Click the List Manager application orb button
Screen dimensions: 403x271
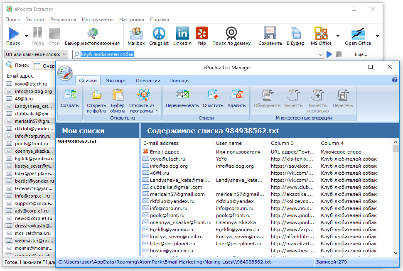65,73
